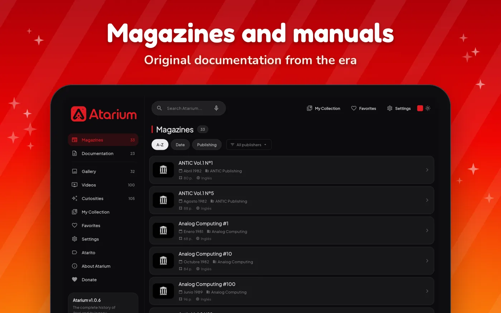This screenshot has height=313, width=501.
Task: Select the A-Z sort option
Action: click(160, 145)
